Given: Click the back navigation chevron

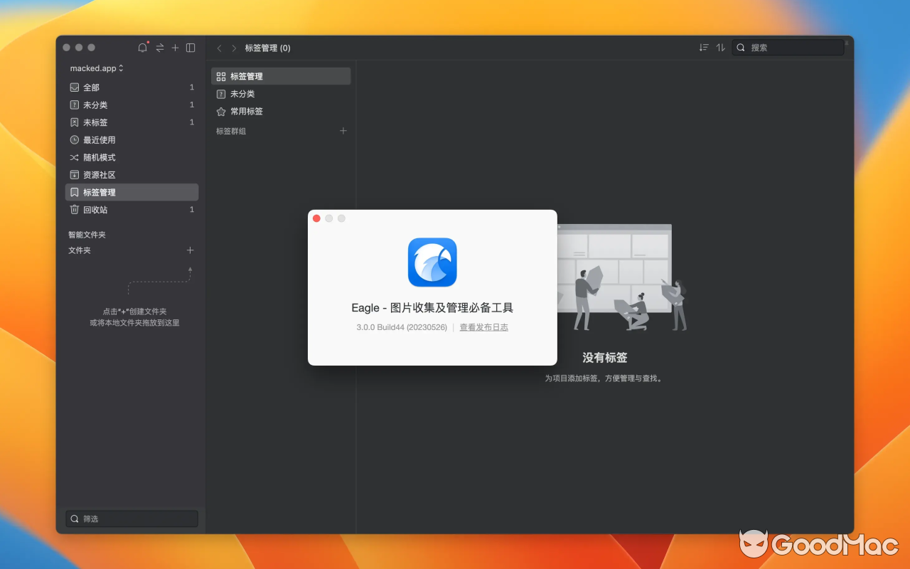Looking at the screenshot, I should [219, 48].
